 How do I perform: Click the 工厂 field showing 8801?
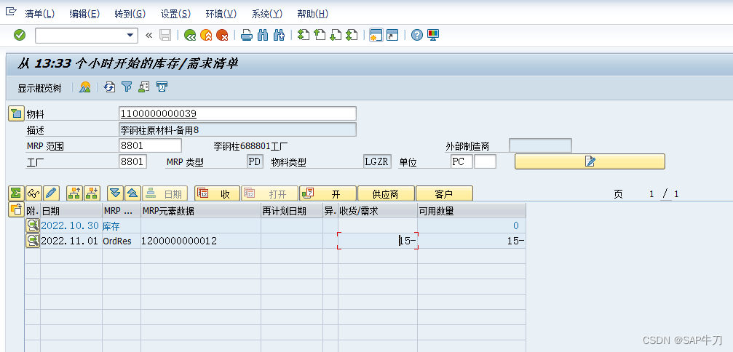(132, 161)
